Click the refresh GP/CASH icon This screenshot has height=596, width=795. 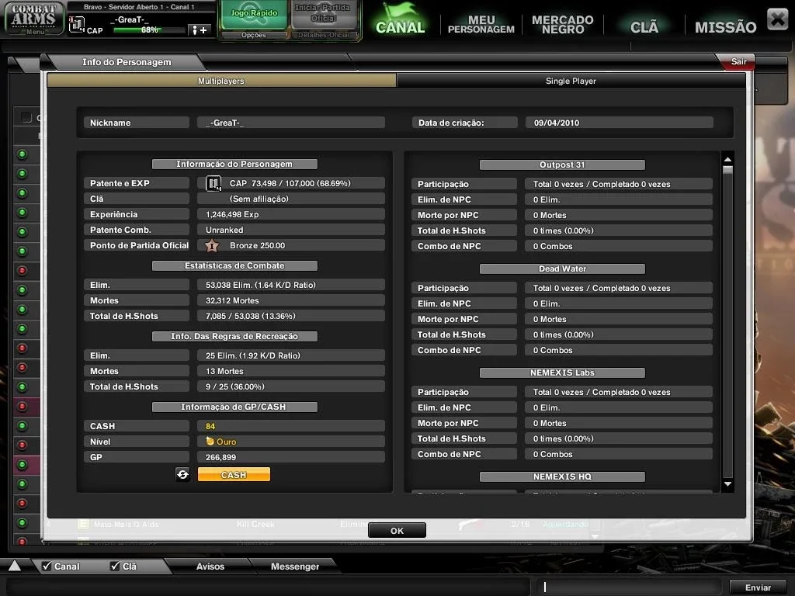click(182, 474)
